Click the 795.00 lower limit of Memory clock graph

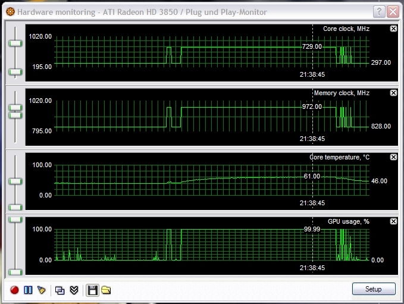[x=42, y=131]
